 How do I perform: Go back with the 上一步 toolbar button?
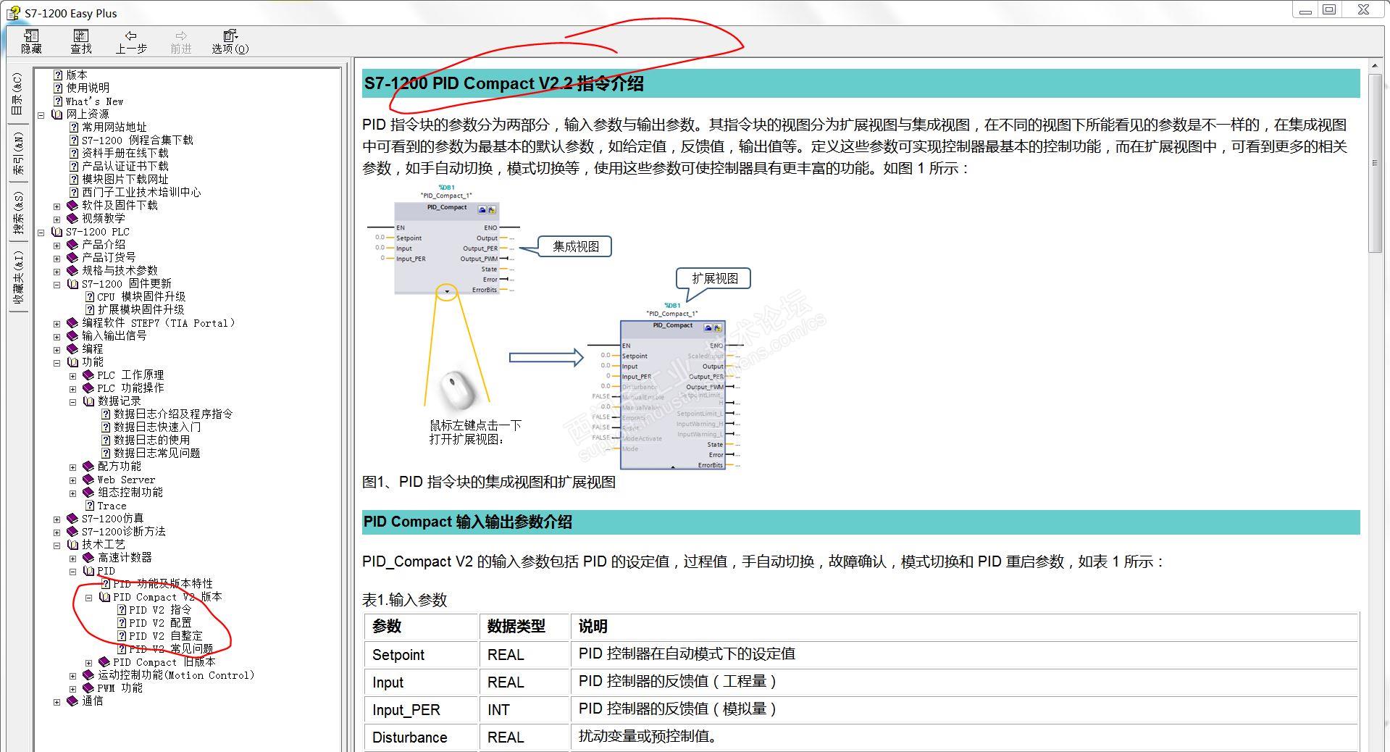coord(131,41)
